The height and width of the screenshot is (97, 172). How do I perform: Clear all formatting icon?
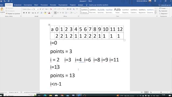[x=51, y=9]
